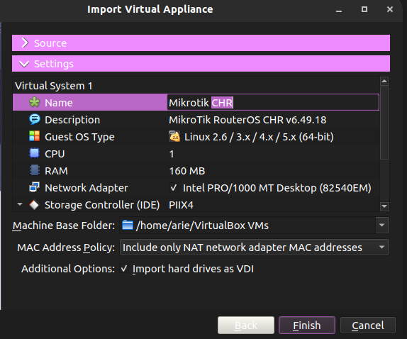
Task: Click the Mikrotik CHR name text field
Action: 273,102
